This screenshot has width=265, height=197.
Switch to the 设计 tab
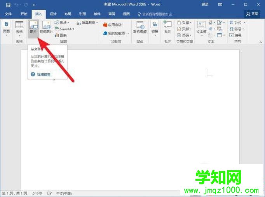click(x=53, y=14)
